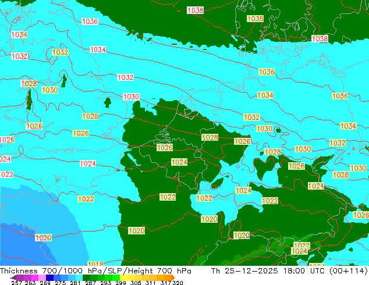Click the 1018 isobar label
The width and height of the screenshot is (369, 285).
coord(95,263)
